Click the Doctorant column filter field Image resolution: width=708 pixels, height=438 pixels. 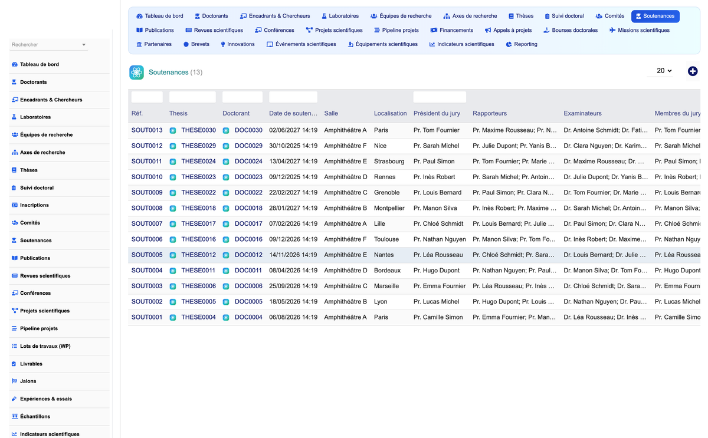tap(242, 97)
